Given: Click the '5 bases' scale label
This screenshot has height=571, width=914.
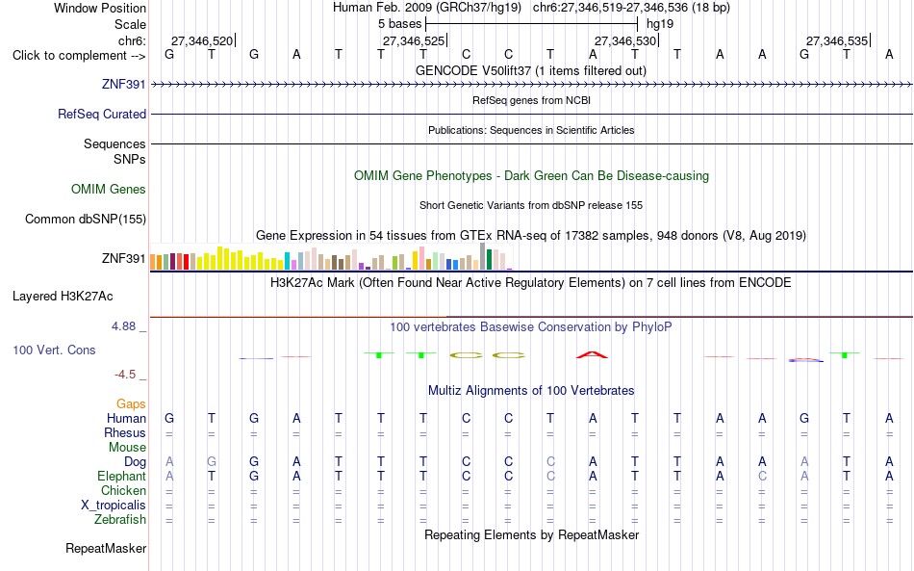Looking at the screenshot, I should pos(400,24).
